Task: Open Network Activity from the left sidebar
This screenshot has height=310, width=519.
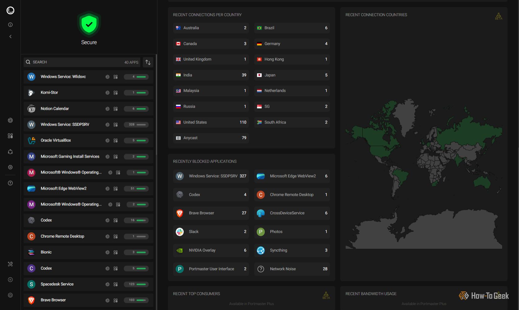Action: tap(10, 120)
